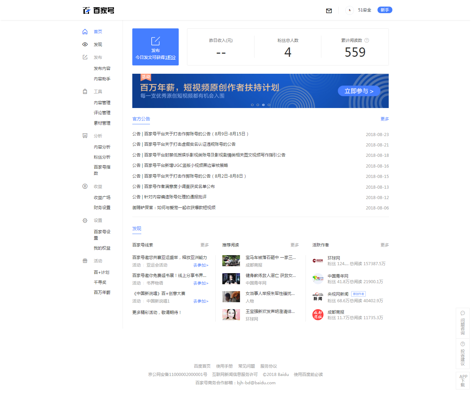Open 素材管理 in the sidebar

click(x=102, y=123)
